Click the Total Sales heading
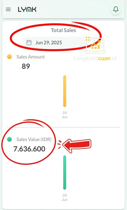The image size is (127, 210). [x=63, y=30]
